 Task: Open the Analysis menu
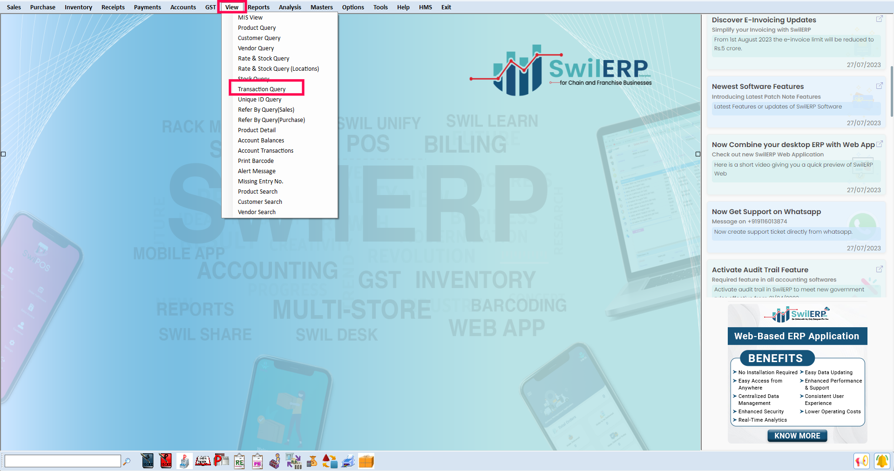point(290,7)
